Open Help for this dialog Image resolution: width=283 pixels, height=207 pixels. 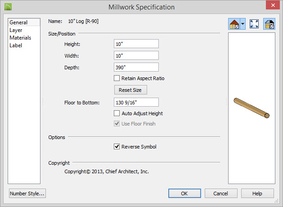click(x=257, y=193)
